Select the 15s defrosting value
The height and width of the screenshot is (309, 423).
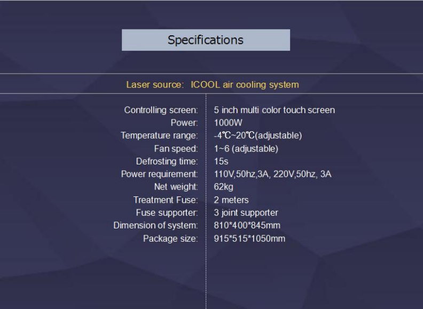coord(221,161)
